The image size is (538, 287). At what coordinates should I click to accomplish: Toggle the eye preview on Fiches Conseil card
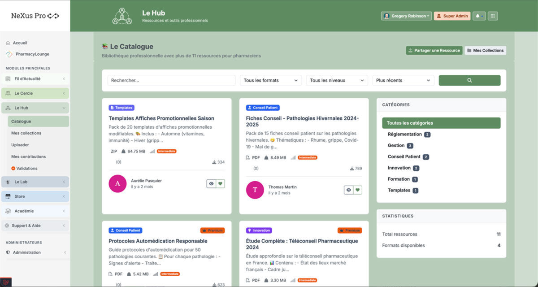(349, 190)
